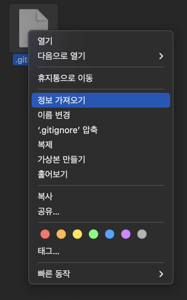Expand the 다음으로 열기 submenu arrow

[161, 56]
